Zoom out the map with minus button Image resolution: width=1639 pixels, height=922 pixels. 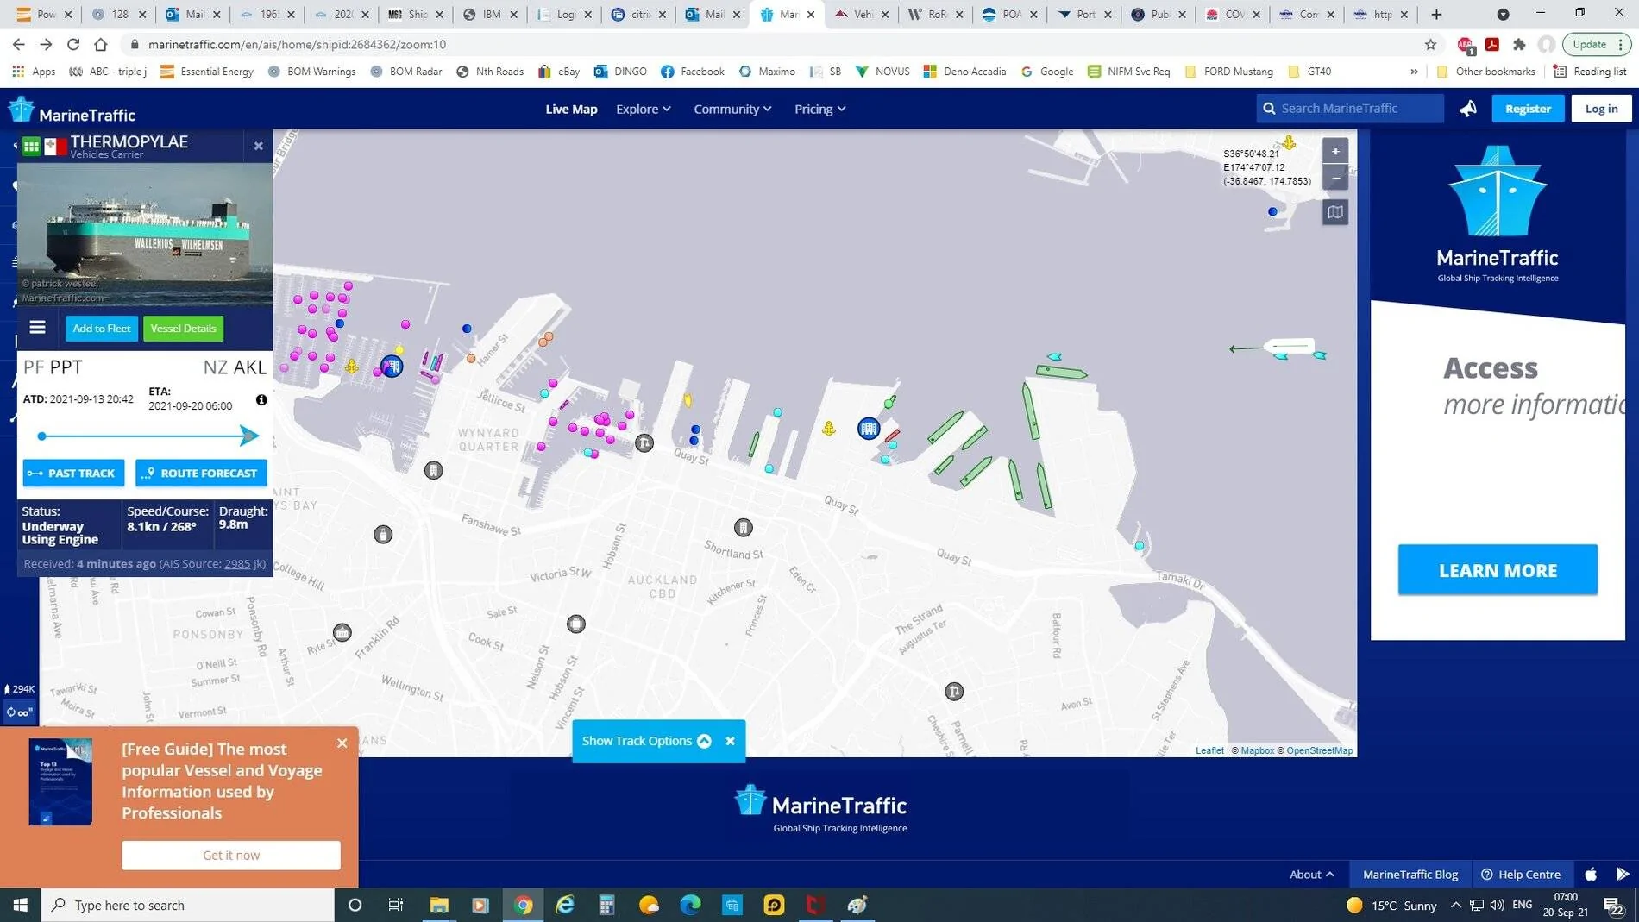(1334, 178)
